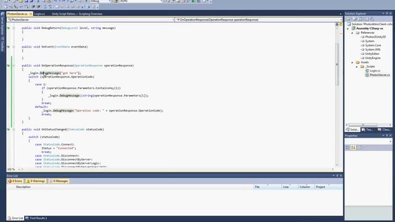The width and height of the screenshot is (395, 222).
Task: Toggle the 0 Errors filter
Action: pyautogui.click(x=15, y=181)
